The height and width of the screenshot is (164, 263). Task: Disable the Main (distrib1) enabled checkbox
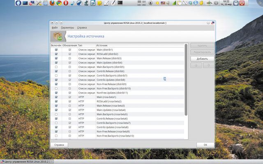pos(56,50)
